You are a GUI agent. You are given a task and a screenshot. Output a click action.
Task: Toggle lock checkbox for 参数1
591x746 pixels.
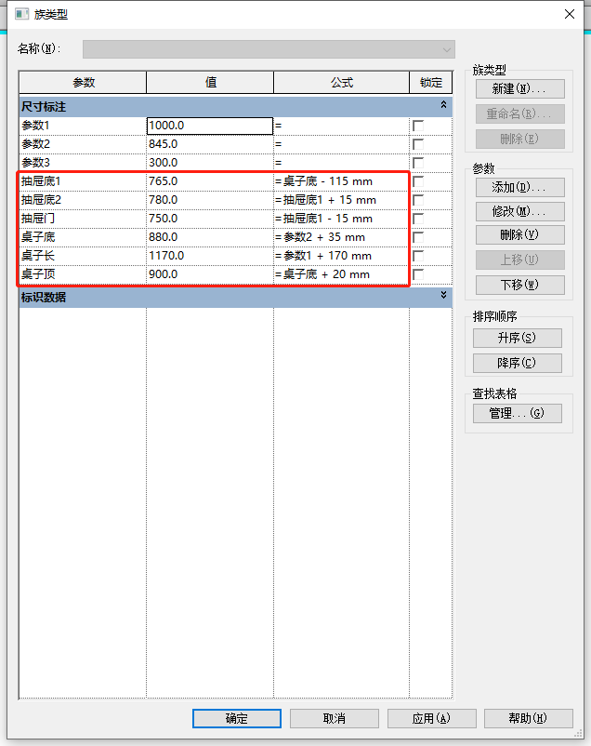(x=418, y=126)
